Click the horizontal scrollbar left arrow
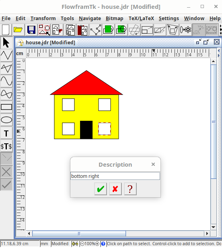Screen dimensions: 222x248 [x=29, y=234]
